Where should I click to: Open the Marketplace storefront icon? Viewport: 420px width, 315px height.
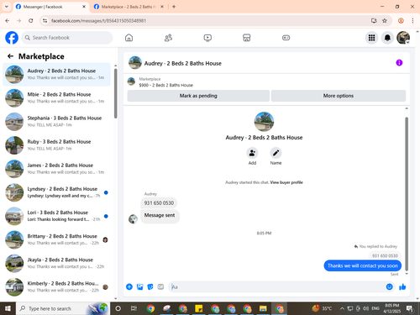coord(247,38)
